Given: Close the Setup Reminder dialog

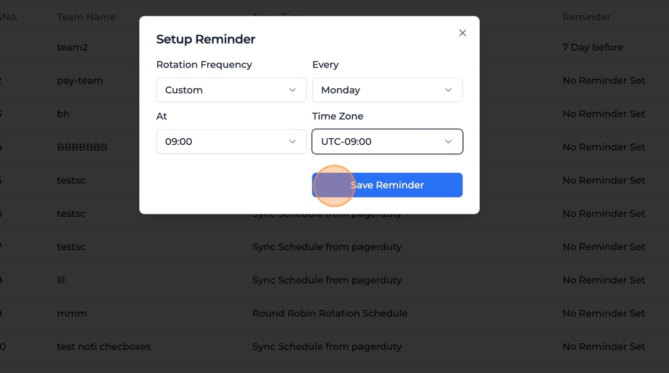Looking at the screenshot, I should tap(462, 33).
